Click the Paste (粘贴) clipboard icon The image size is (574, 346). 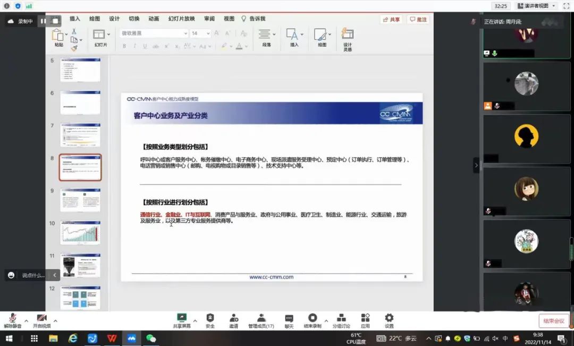(x=57, y=35)
